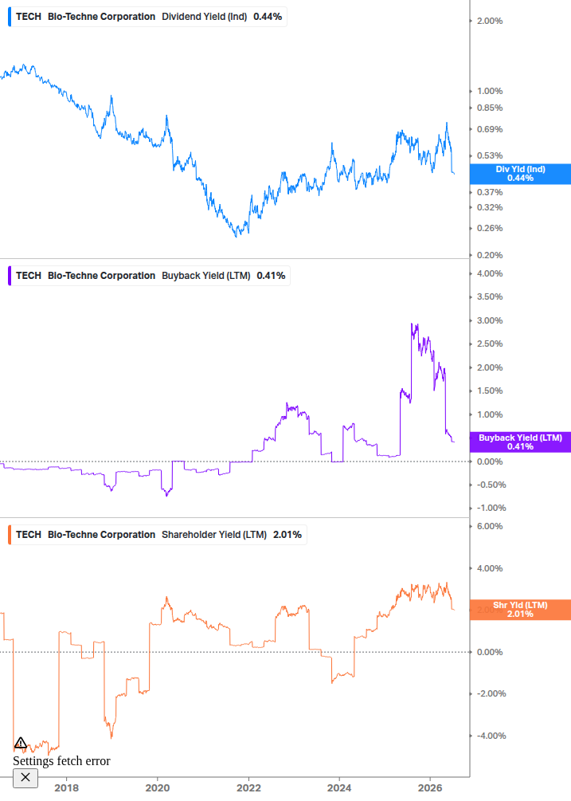The image size is (571, 801).
Task: Click the orange Shr Yld (LTM) 2.01% axis tag
Action: (x=520, y=610)
